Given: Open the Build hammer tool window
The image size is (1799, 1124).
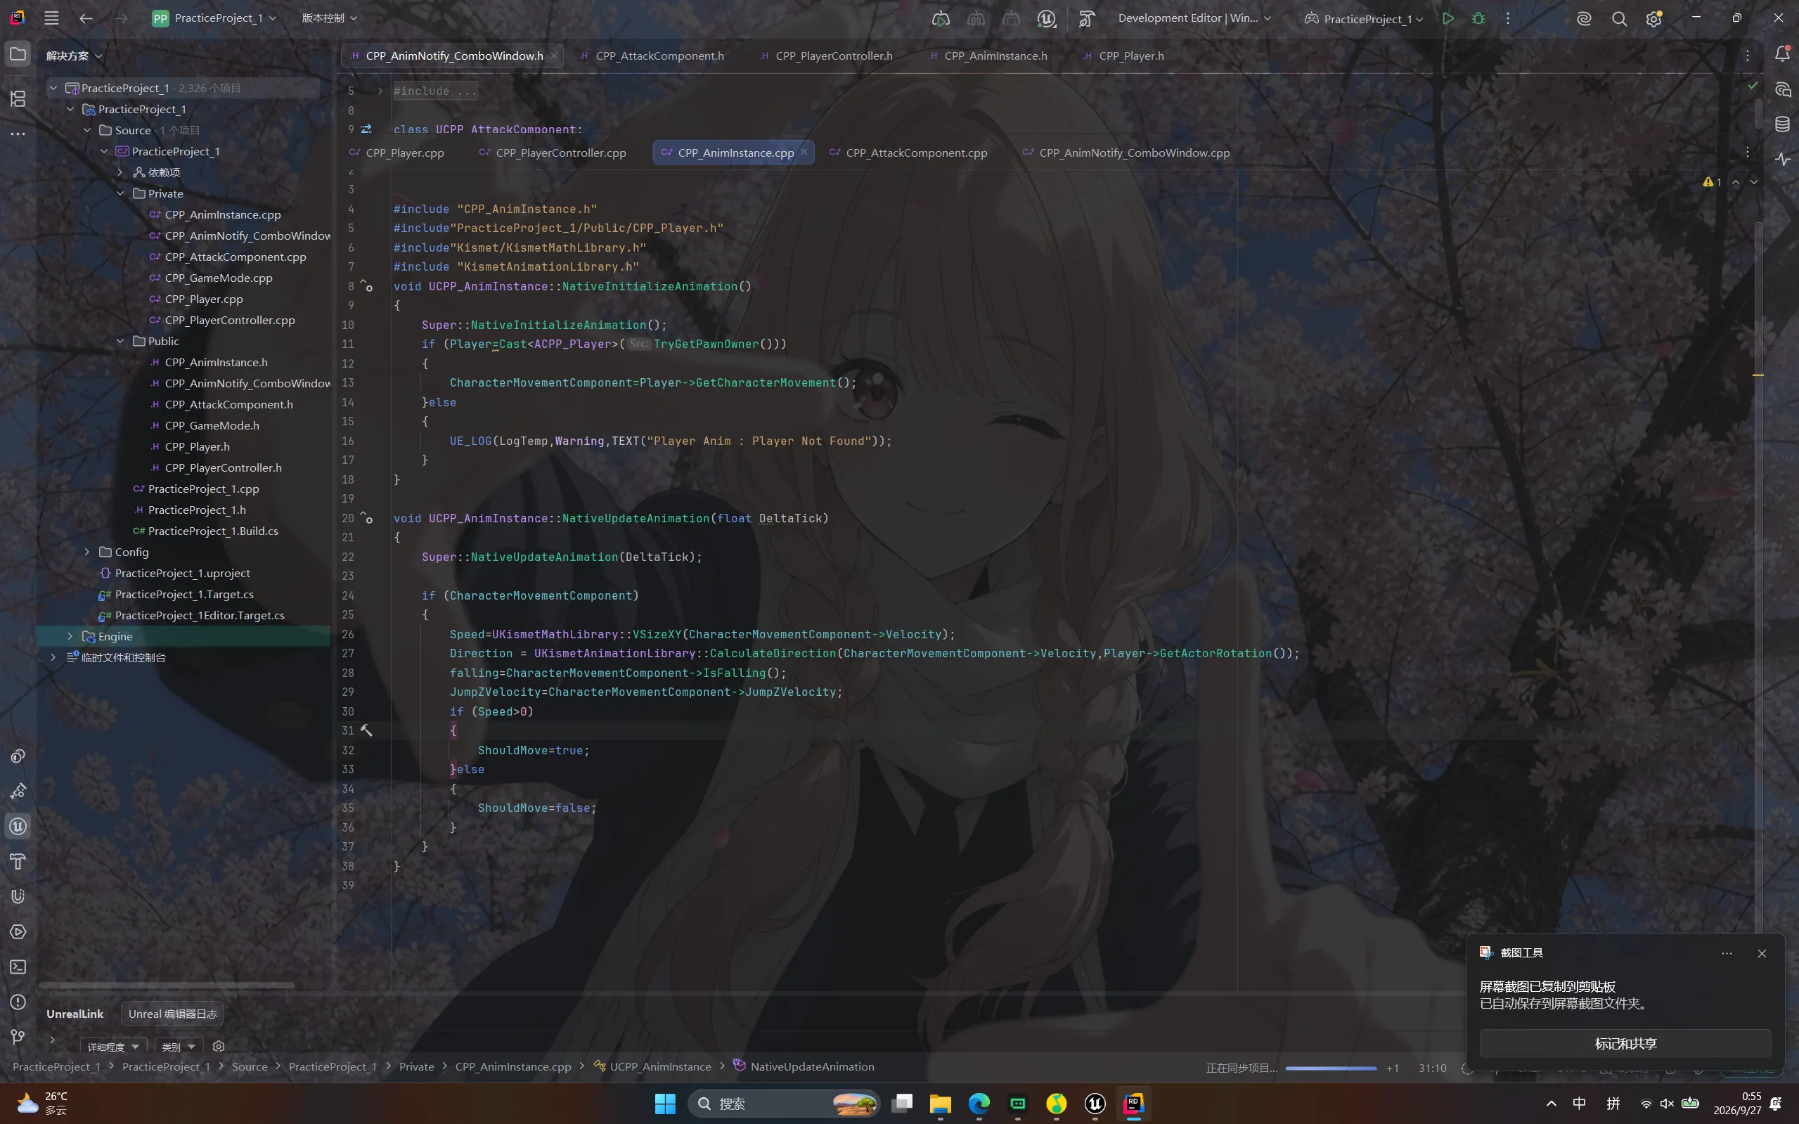Looking at the screenshot, I should click(18, 861).
